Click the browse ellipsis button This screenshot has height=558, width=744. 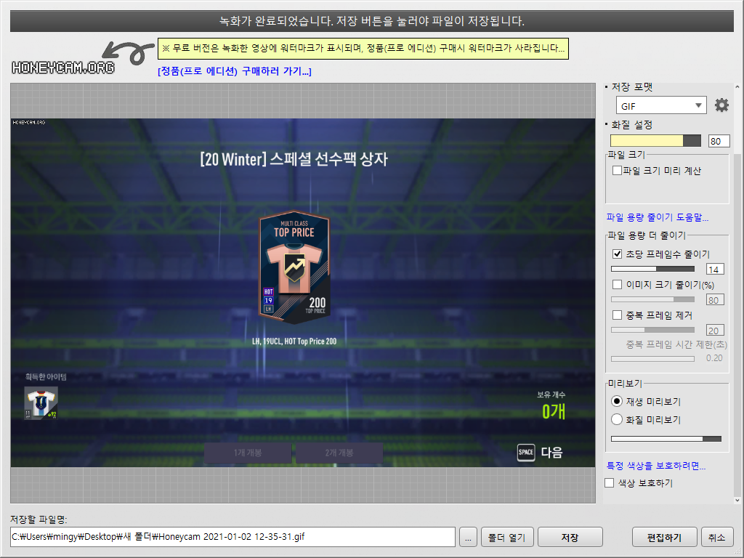pyautogui.click(x=469, y=537)
